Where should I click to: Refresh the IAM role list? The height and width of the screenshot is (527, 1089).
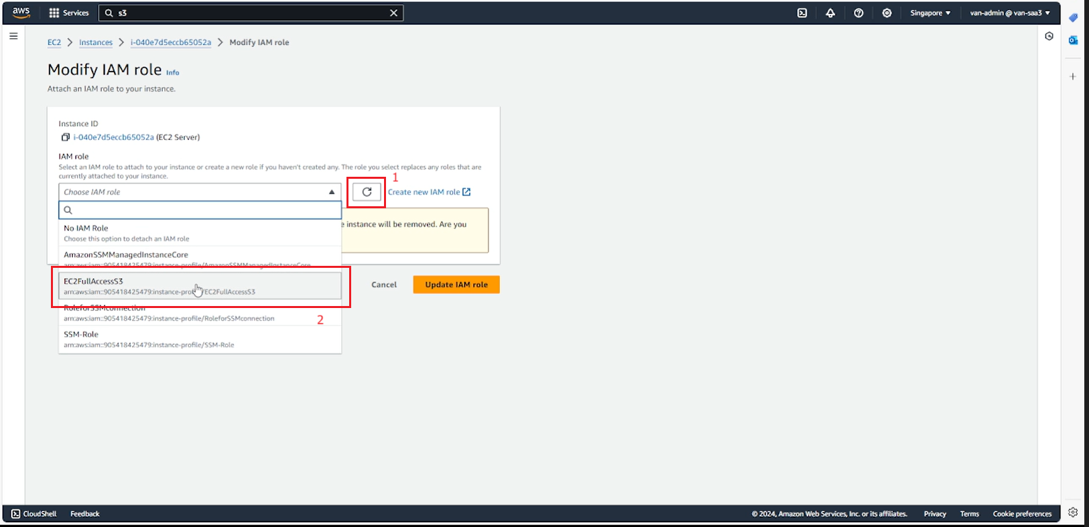coord(367,192)
